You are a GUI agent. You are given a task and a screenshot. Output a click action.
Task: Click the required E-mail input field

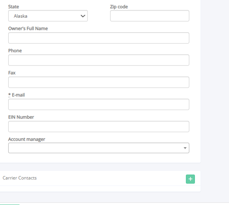coord(99,104)
